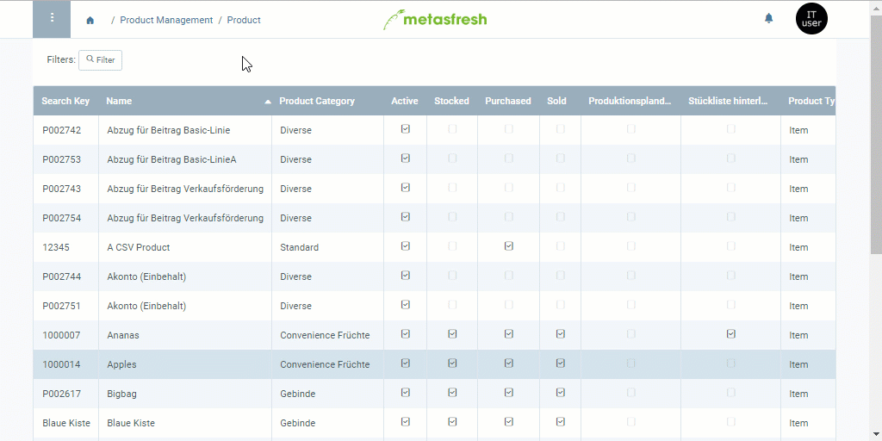Open the IT user avatar menu

pyautogui.click(x=811, y=19)
